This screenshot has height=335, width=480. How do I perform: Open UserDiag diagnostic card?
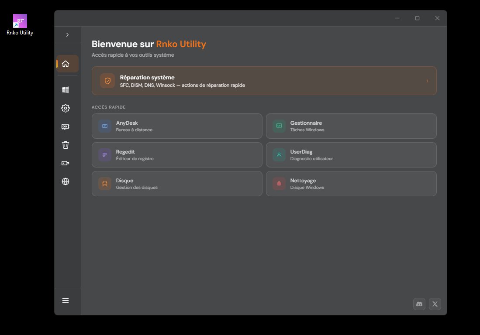[x=351, y=155]
